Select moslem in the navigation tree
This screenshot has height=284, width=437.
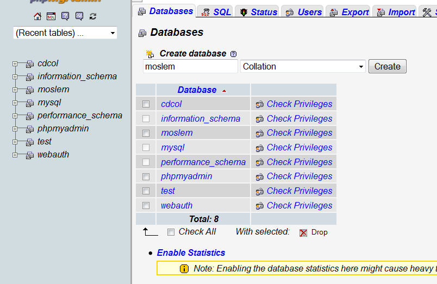point(53,90)
